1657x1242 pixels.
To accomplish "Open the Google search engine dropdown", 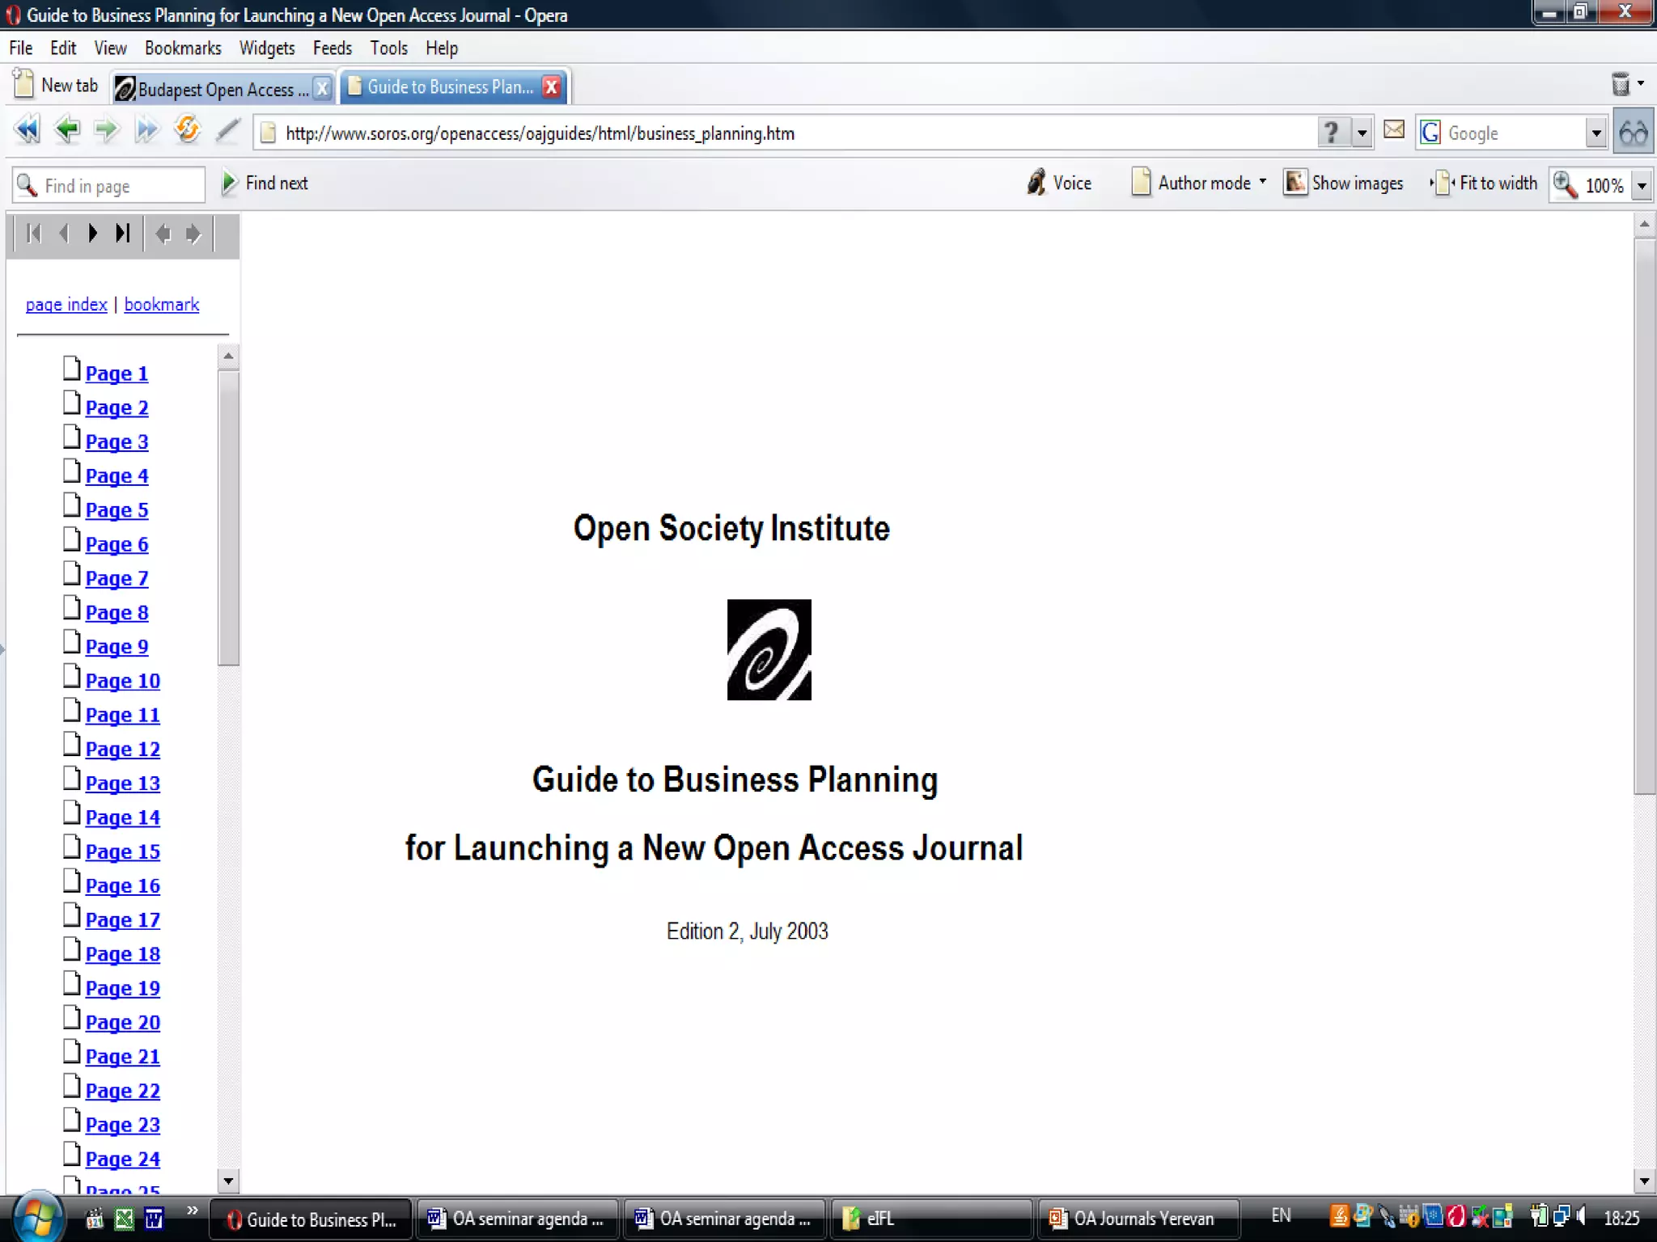I will point(1596,133).
